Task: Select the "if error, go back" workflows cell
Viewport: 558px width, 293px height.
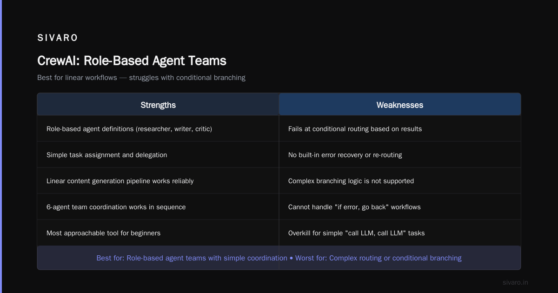Action: click(x=400, y=207)
